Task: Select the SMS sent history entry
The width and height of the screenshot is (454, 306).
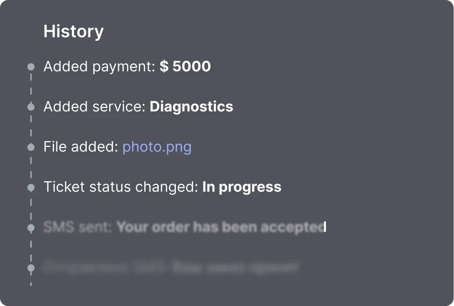Action: [x=184, y=227]
